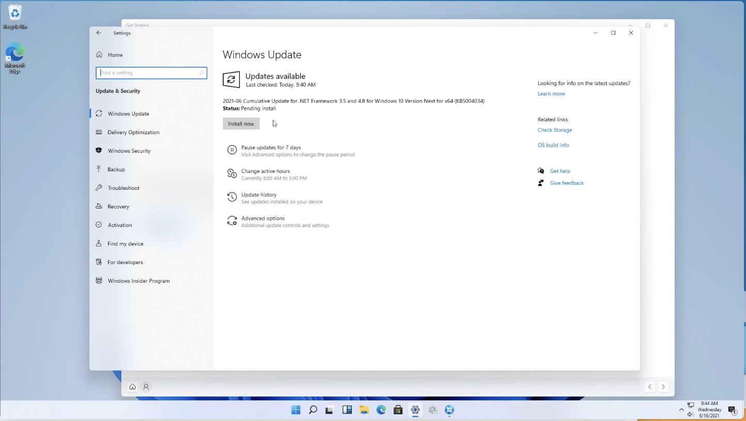Click the home icon in Get Started window

pyautogui.click(x=133, y=387)
